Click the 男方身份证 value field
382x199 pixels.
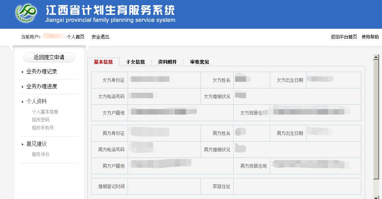tap(164, 133)
